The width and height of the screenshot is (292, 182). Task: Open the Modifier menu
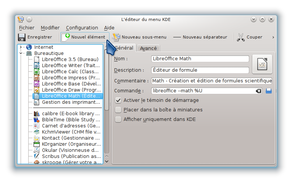(50, 28)
